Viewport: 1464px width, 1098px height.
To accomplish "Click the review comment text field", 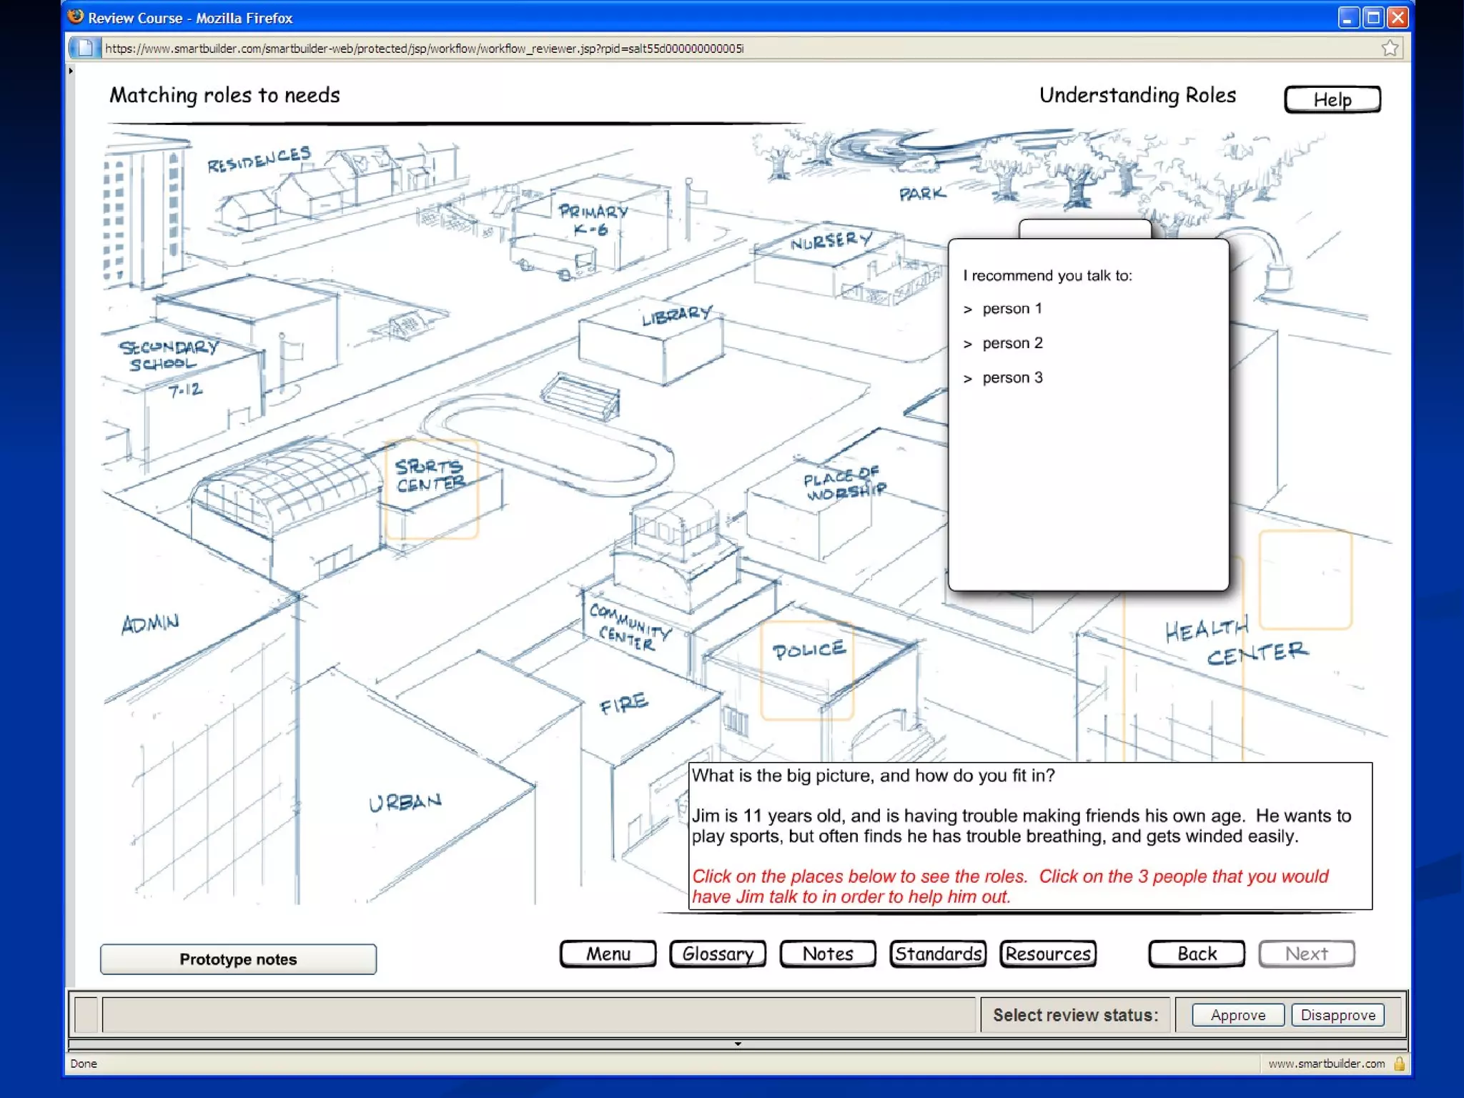I will (538, 1015).
